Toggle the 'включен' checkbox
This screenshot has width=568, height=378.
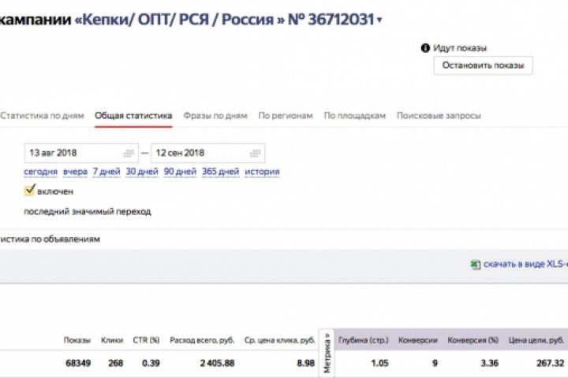point(30,191)
